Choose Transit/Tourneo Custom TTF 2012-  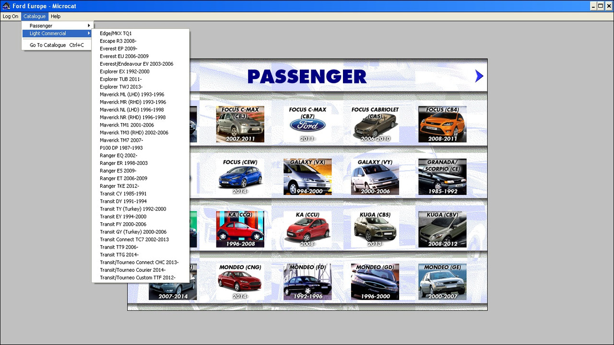pyautogui.click(x=141, y=278)
